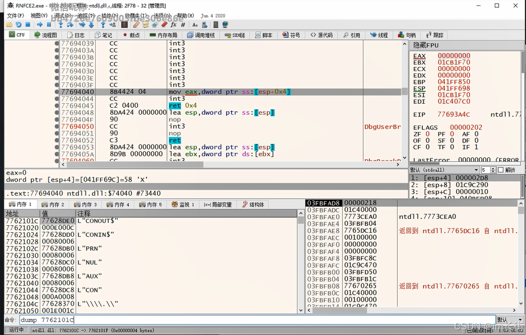526x335 pixels.
Task: Click the command input field
Action: 257,320
